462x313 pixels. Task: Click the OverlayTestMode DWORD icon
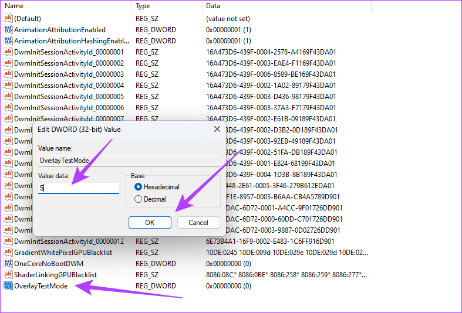click(8, 285)
